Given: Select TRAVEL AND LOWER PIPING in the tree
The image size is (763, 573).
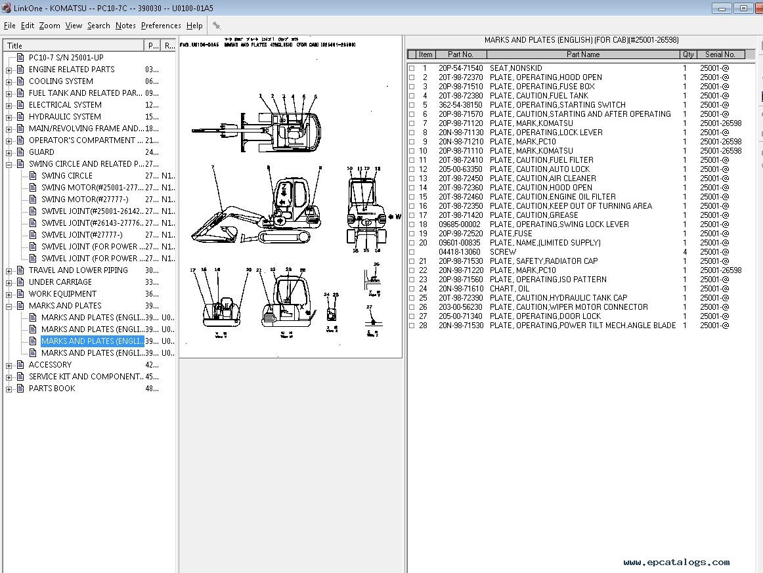Looking at the screenshot, I should (78, 270).
